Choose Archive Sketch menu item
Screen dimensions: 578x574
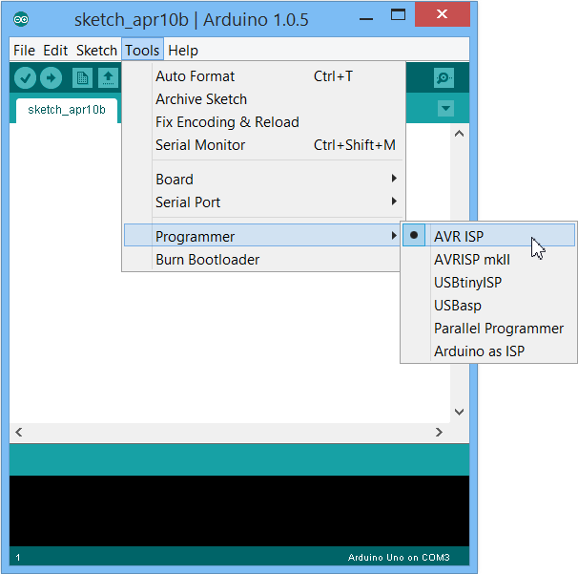point(263,99)
